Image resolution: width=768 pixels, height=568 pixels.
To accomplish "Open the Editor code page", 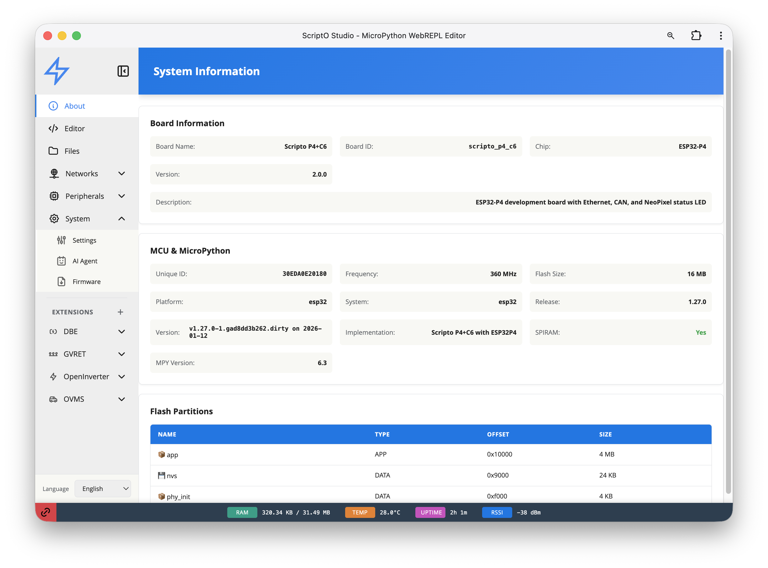I will 74,128.
